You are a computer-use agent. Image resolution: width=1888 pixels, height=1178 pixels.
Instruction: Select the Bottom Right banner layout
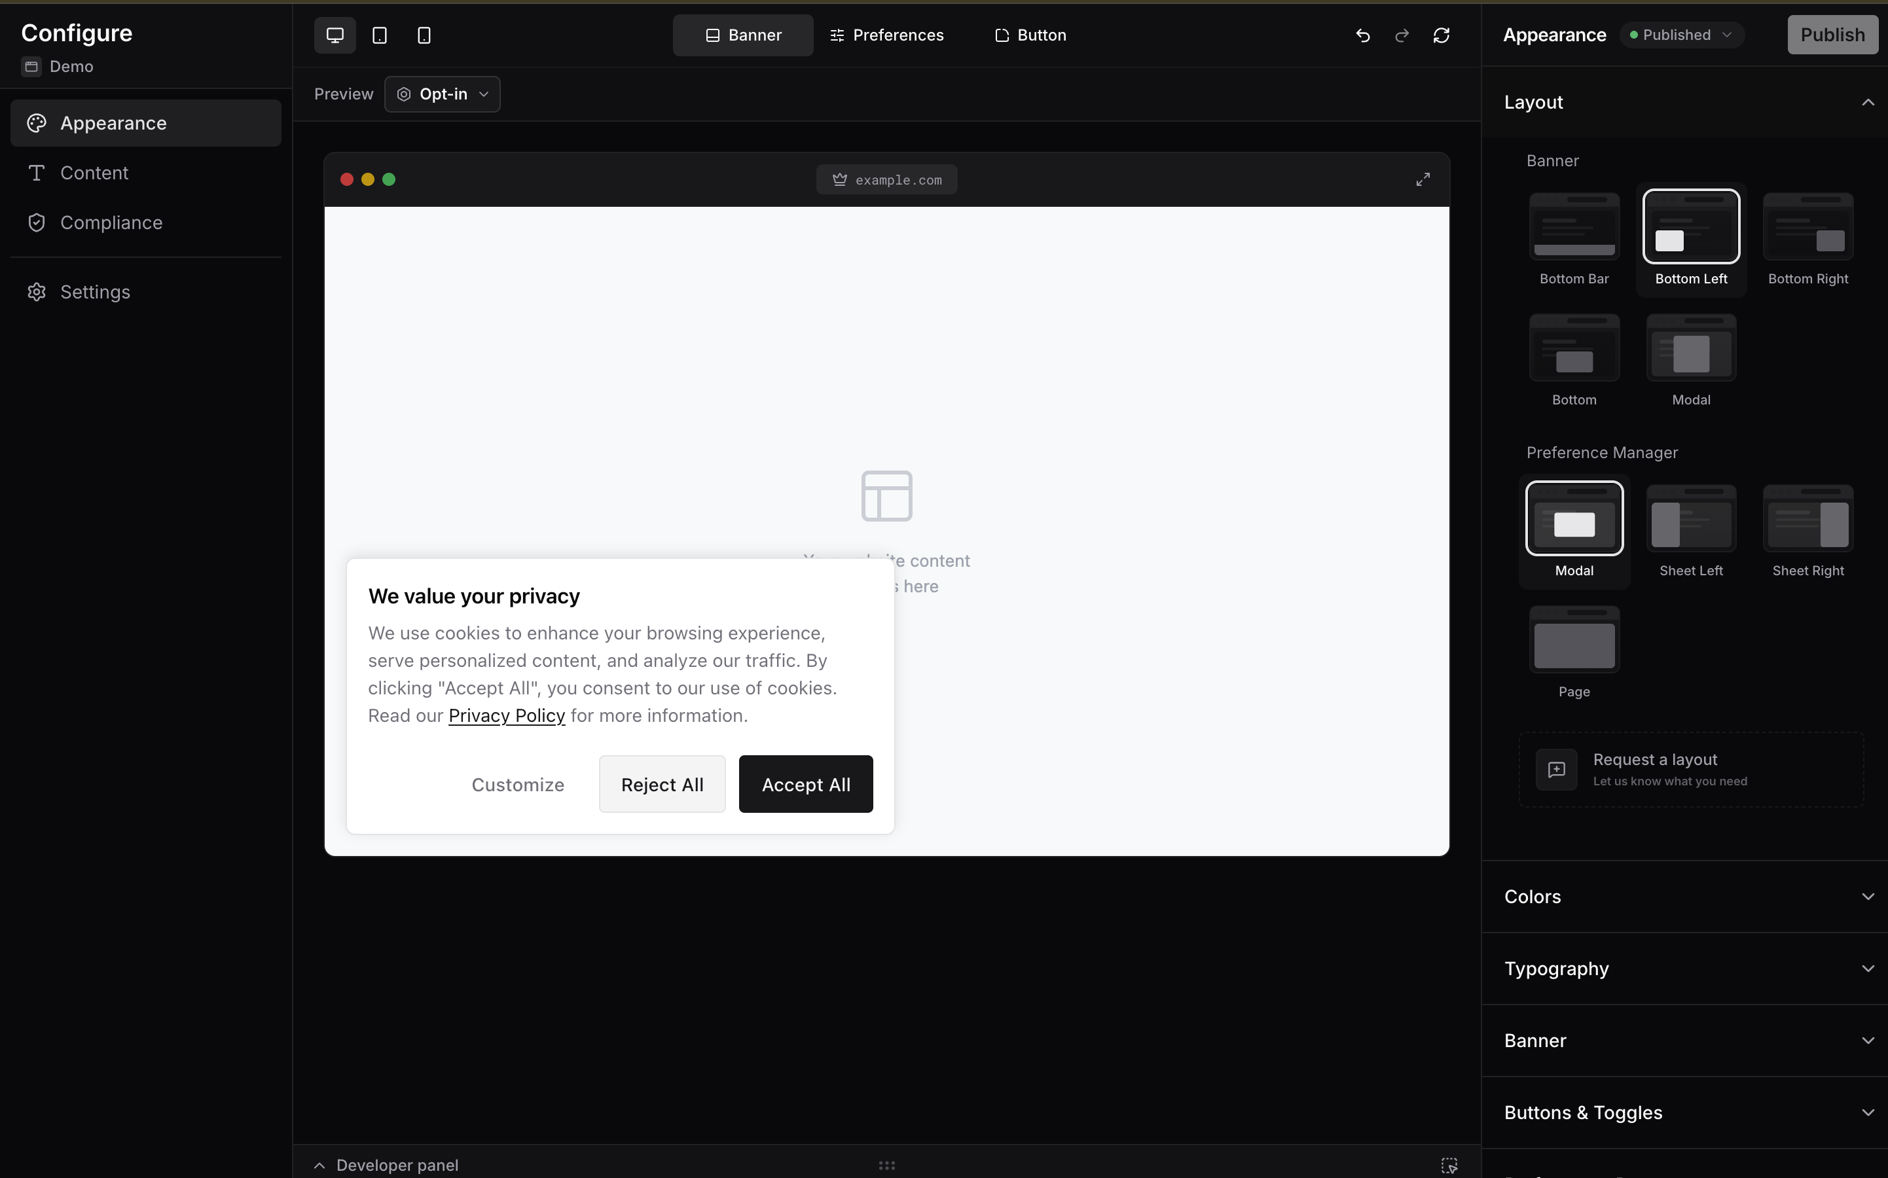click(1807, 226)
